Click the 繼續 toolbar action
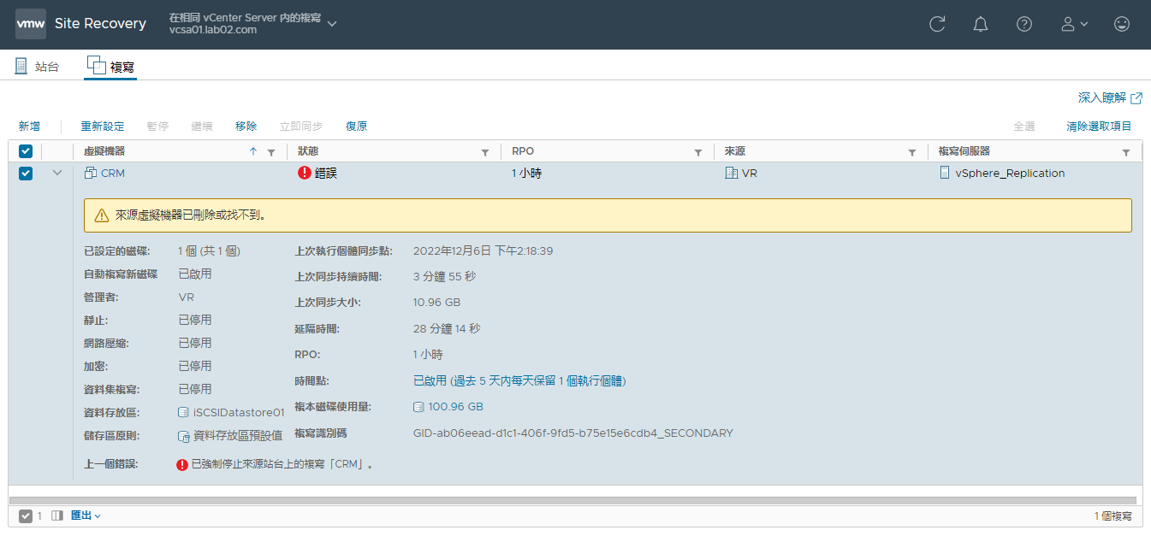The image size is (1151, 536). pos(202,126)
